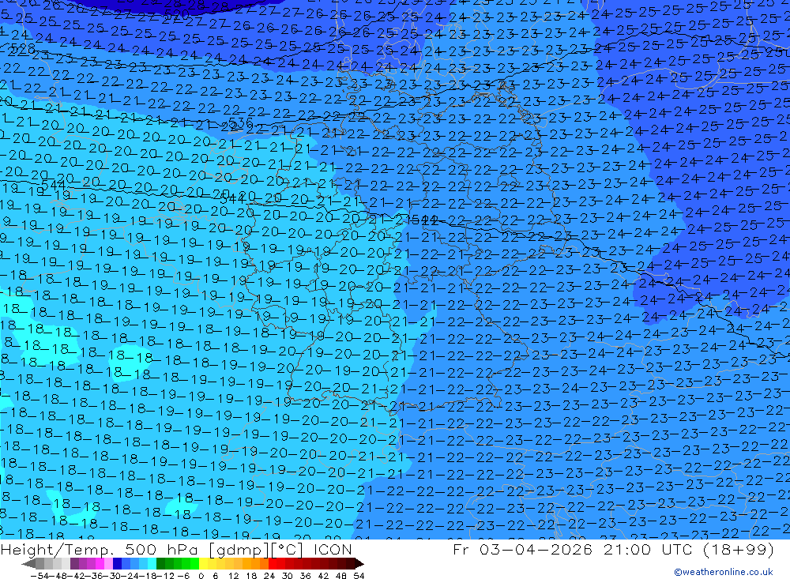Click the "54" legend value
Viewport: 790px width, 579px height.
pyautogui.click(x=359, y=576)
